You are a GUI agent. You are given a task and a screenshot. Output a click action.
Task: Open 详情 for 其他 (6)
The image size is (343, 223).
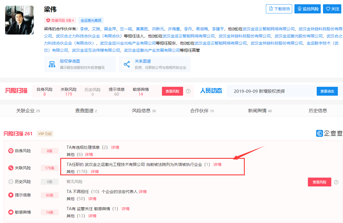click(x=89, y=154)
